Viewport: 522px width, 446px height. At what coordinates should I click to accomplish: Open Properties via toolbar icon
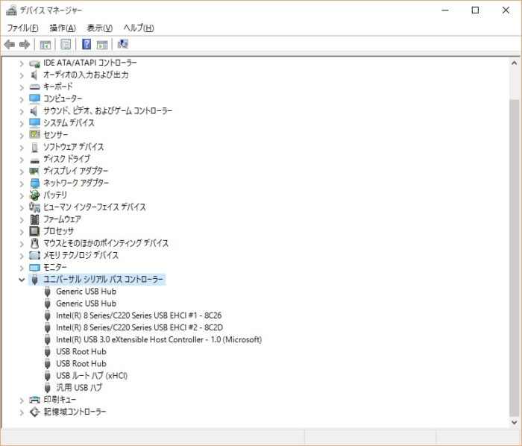coord(66,44)
